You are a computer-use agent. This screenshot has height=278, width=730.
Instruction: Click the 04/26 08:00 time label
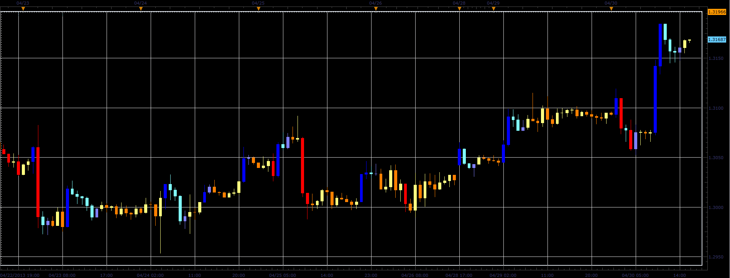pos(415,275)
